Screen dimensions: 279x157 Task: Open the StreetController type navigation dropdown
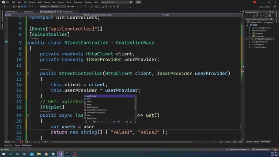[122, 15]
